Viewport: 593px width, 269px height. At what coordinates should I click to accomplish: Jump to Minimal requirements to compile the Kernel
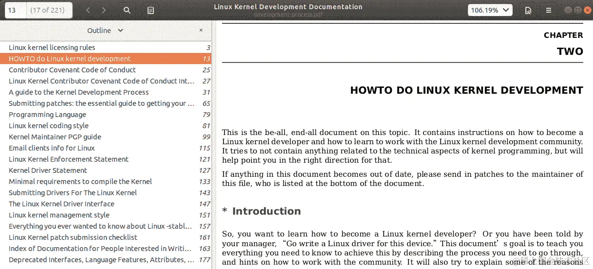(106, 182)
